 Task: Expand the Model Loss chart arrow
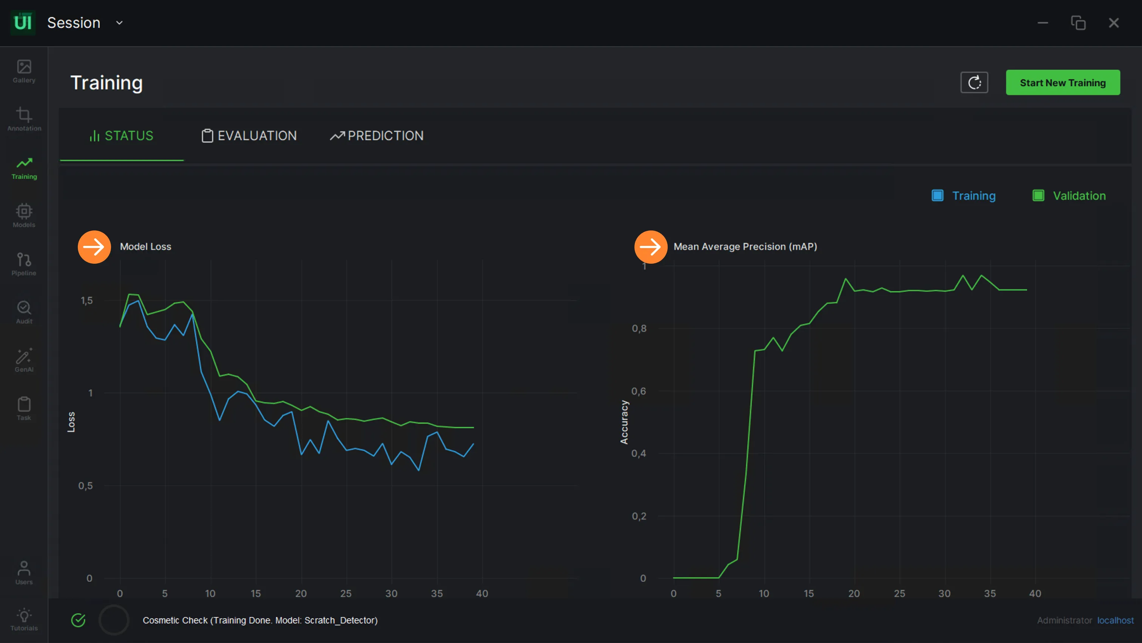94,247
